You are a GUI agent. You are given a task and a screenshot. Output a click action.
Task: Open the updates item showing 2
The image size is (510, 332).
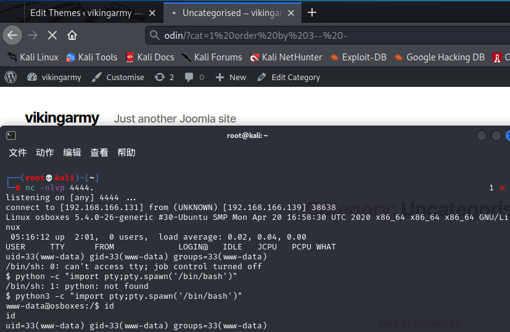point(164,78)
